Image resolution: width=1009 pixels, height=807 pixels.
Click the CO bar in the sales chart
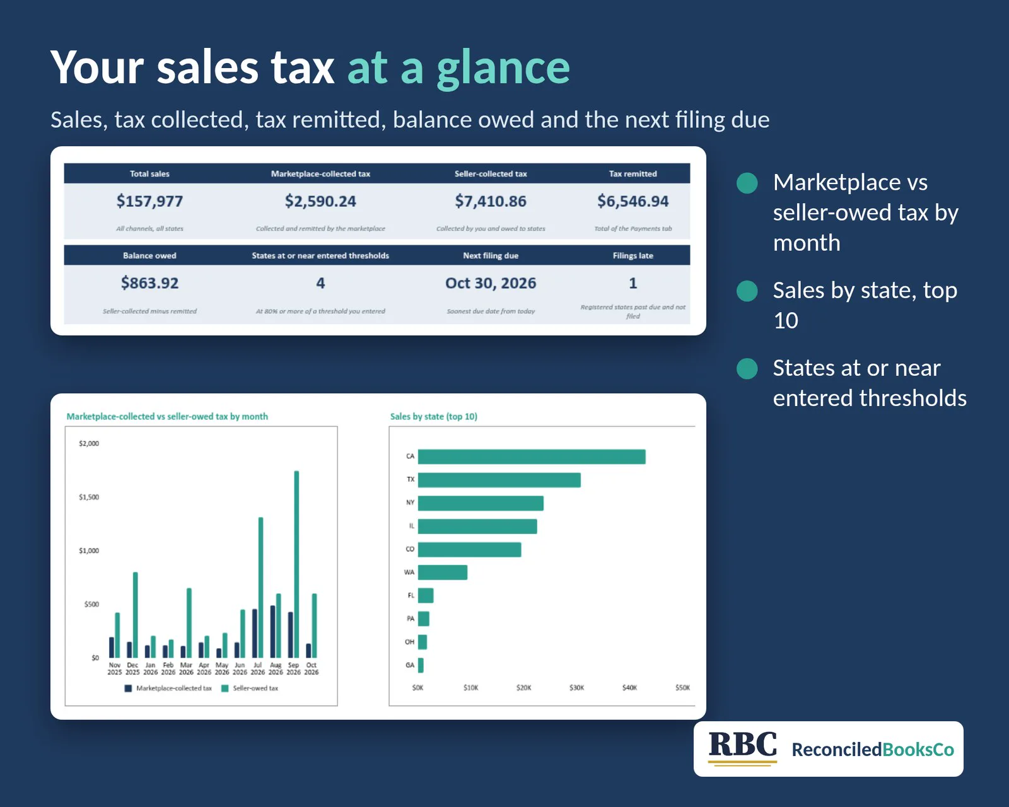[x=470, y=550]
